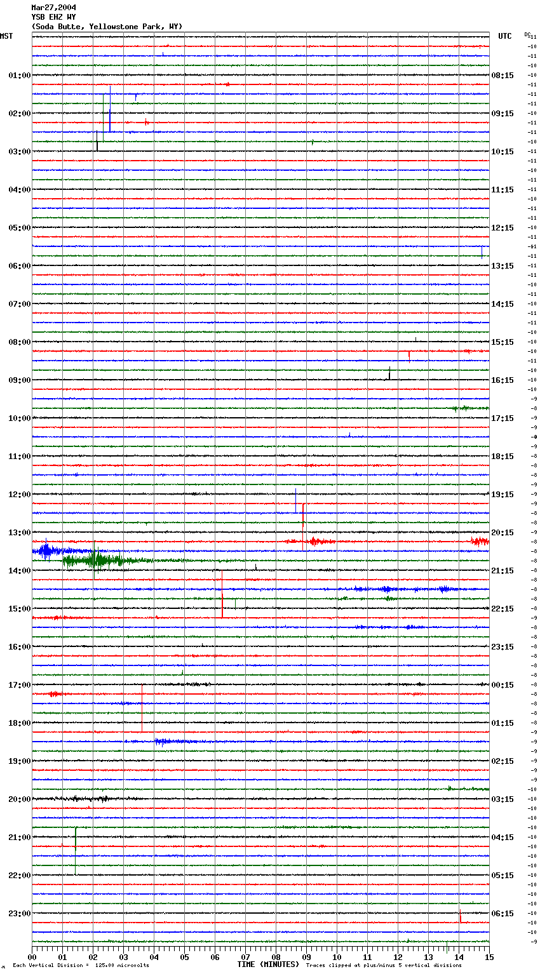
Task: Click the 19:15 UTC time label
Action: point(503,495)
